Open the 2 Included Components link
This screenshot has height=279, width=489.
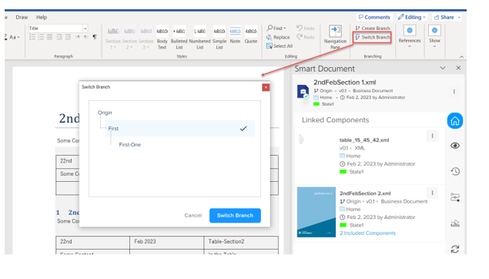[367, 233]
